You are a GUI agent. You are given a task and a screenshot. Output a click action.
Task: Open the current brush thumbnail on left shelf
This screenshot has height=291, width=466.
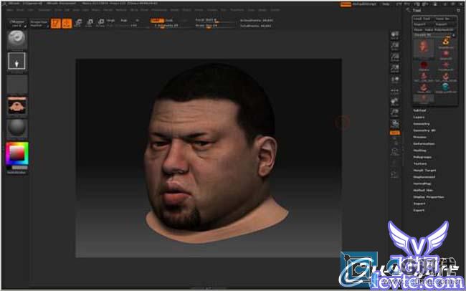(17, 39)
